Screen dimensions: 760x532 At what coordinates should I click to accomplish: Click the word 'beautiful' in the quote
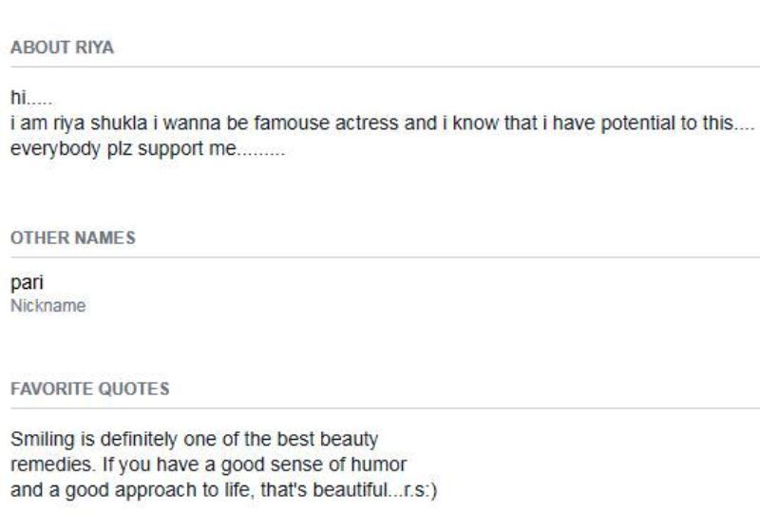point(350,490)
